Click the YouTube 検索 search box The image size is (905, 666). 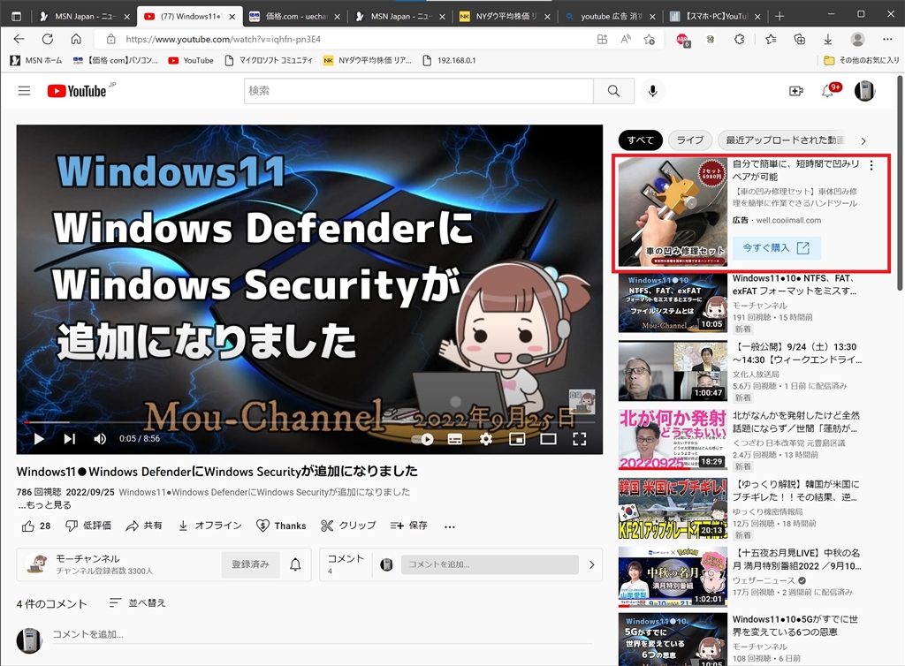pyautogui.click(x=418, y=91)
